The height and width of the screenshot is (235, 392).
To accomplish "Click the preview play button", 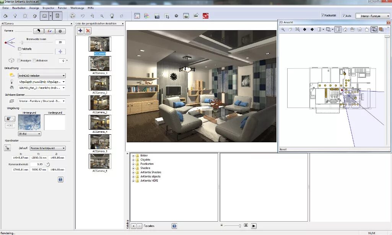I will 254,226.
